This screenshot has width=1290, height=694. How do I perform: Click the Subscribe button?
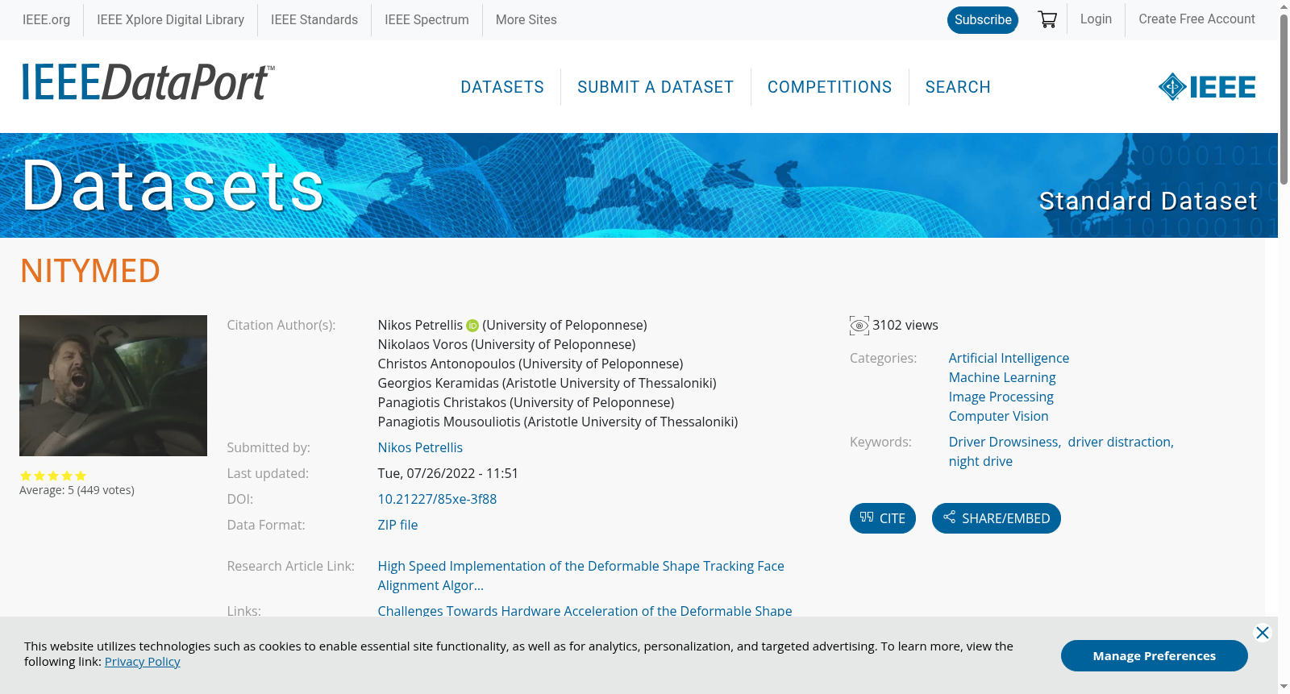tap(983, 20)
